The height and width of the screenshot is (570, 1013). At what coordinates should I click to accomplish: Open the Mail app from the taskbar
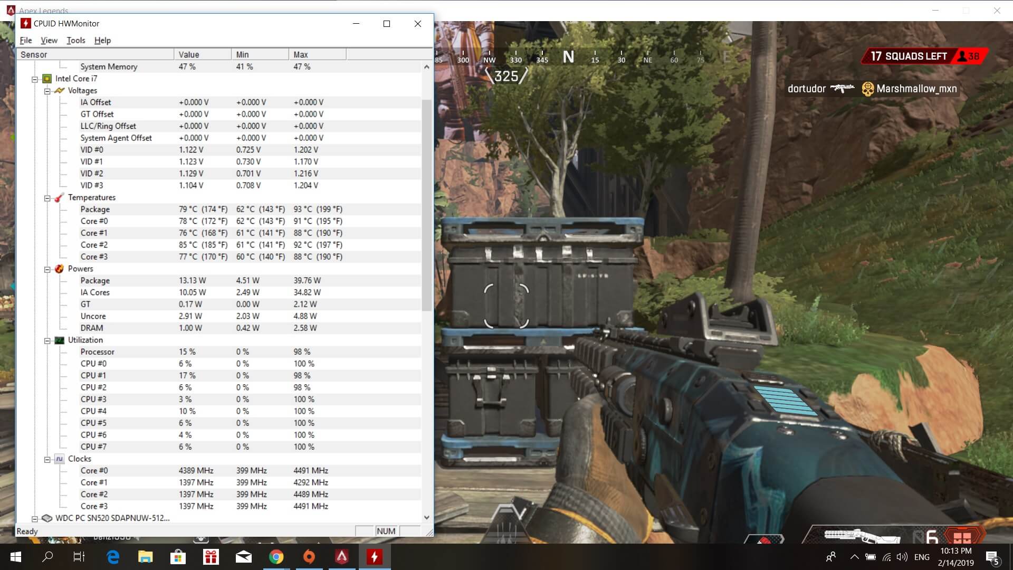click(x=244, y=557)
